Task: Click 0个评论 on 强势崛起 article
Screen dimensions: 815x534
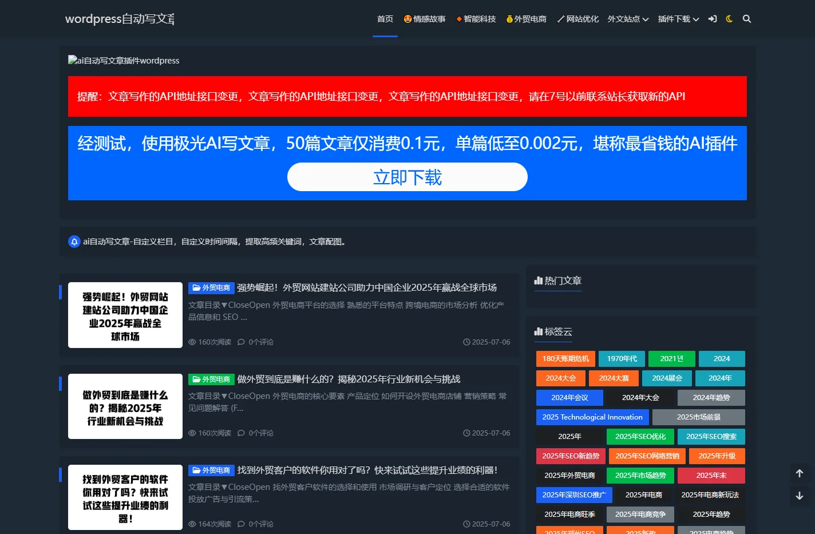Action: [255, 342]
